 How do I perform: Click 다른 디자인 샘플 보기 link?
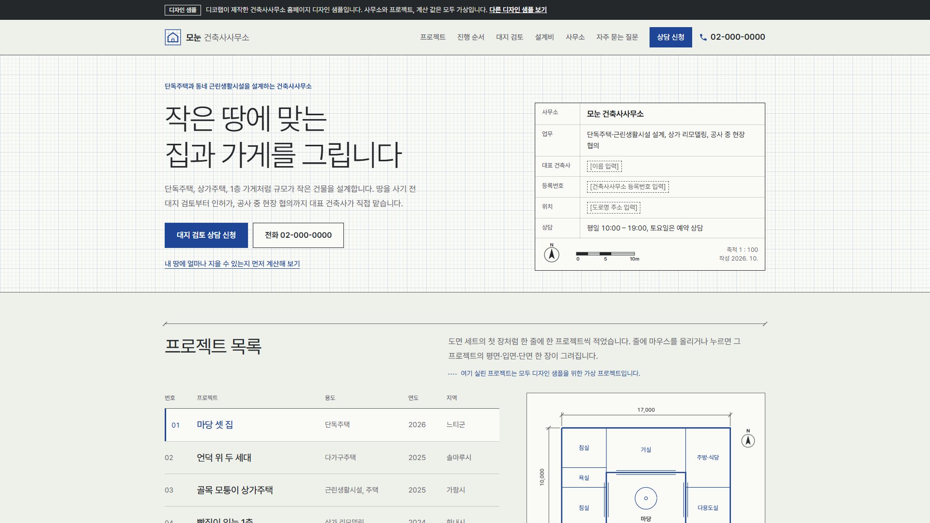pyautogui.click(x=518, y=10)
